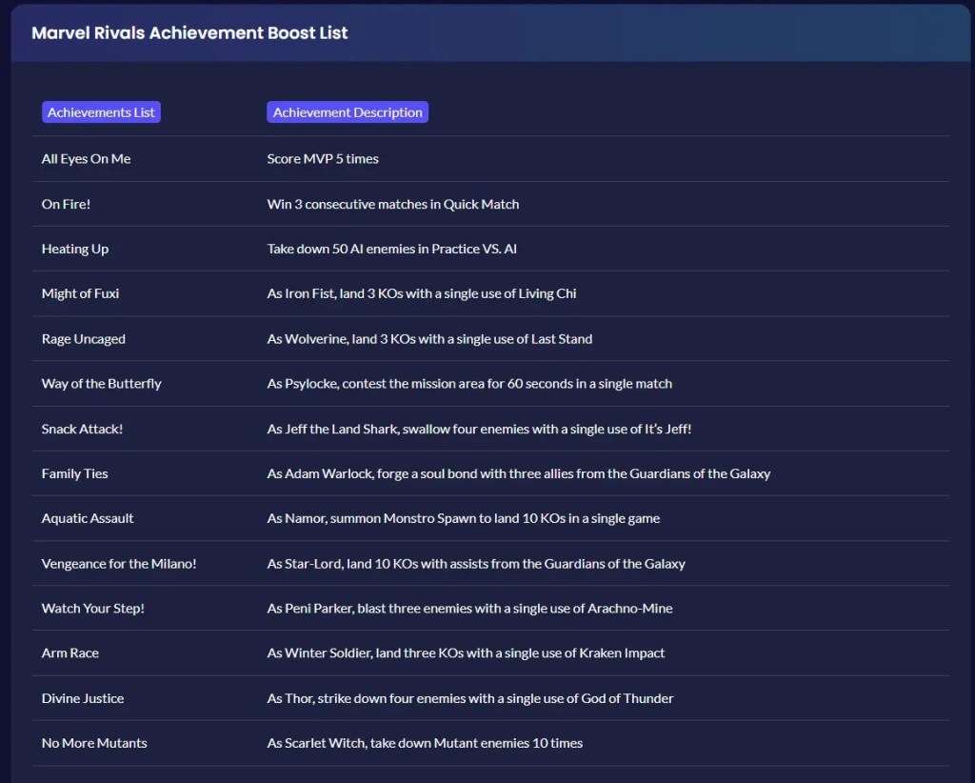The width and height of the screenshot is (975, 783).
Task: Click the No More Mutants row
Action: (93, 743)
